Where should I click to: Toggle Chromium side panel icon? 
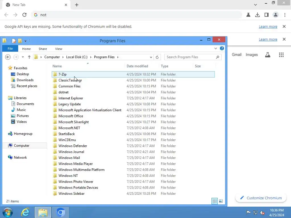click(x=267, y=15)
